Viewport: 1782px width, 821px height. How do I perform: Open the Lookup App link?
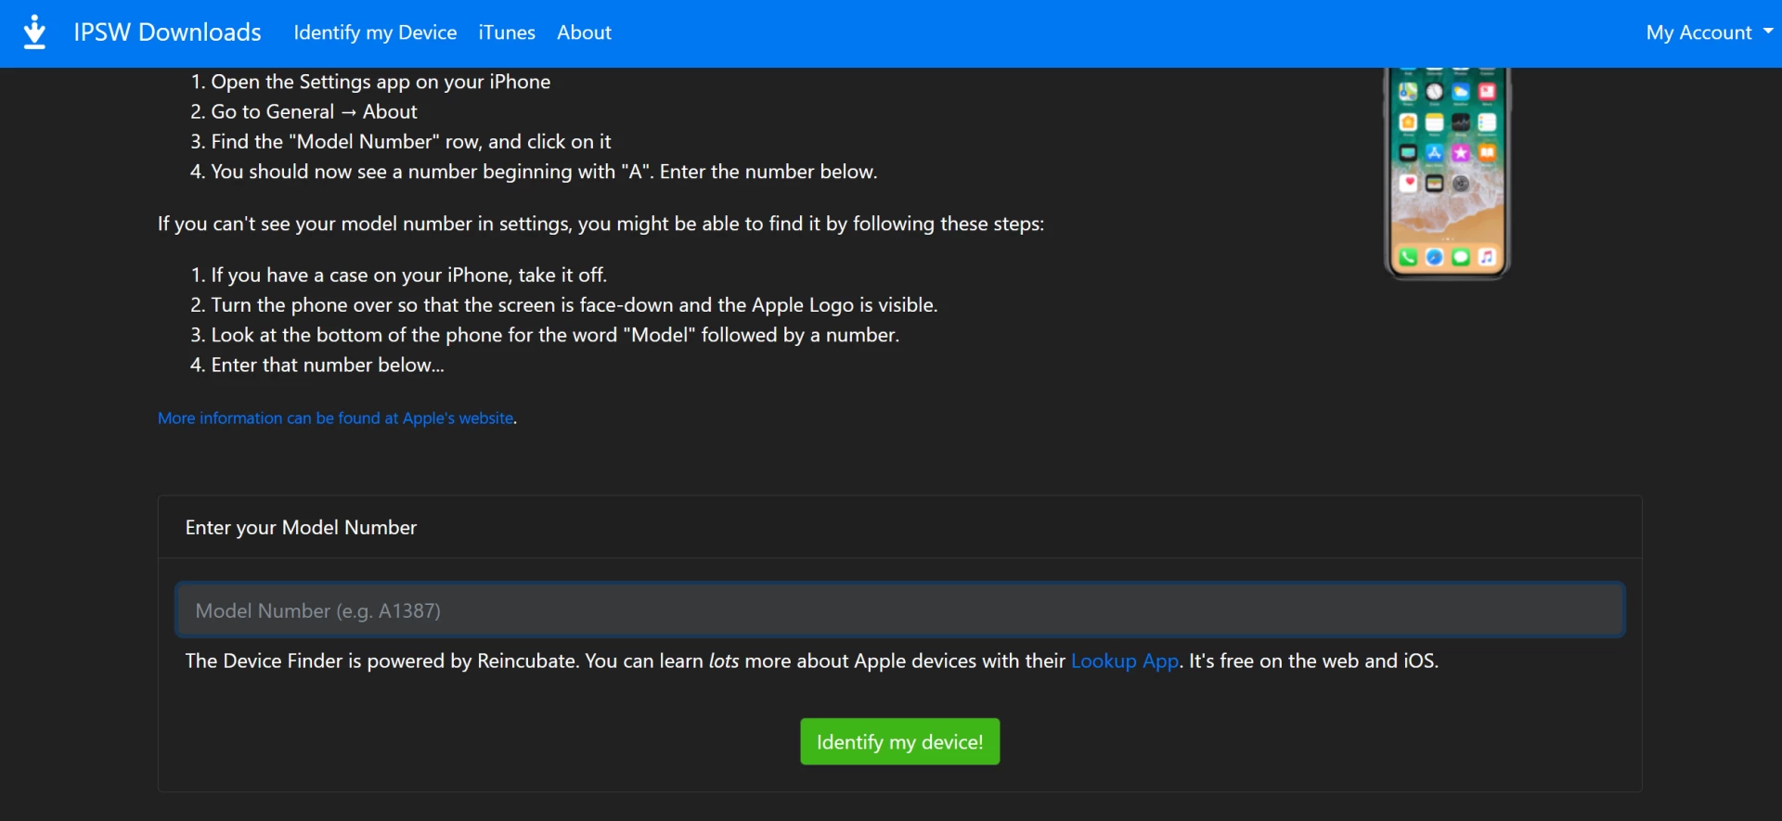pyautogui.click(x=1124, y=661)
